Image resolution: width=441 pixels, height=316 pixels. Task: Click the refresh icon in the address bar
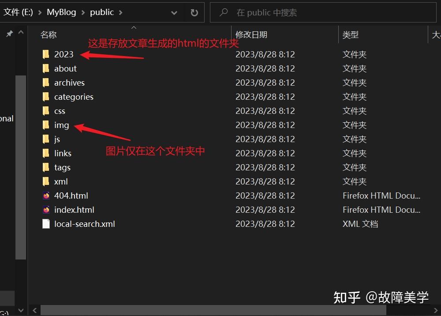tap(194, 12)
